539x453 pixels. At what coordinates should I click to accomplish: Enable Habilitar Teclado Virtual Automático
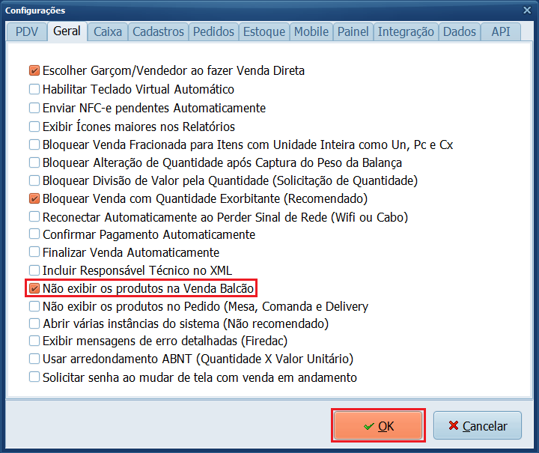point(34,90)
